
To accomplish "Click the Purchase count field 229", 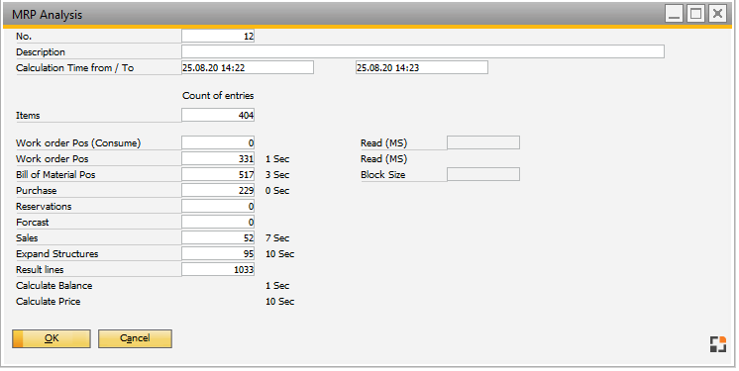I will [218, 191].
